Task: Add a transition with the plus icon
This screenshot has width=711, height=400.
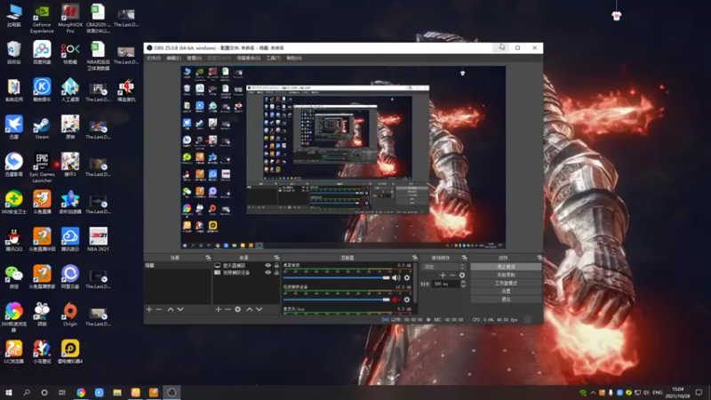Action: pos(443,275)
